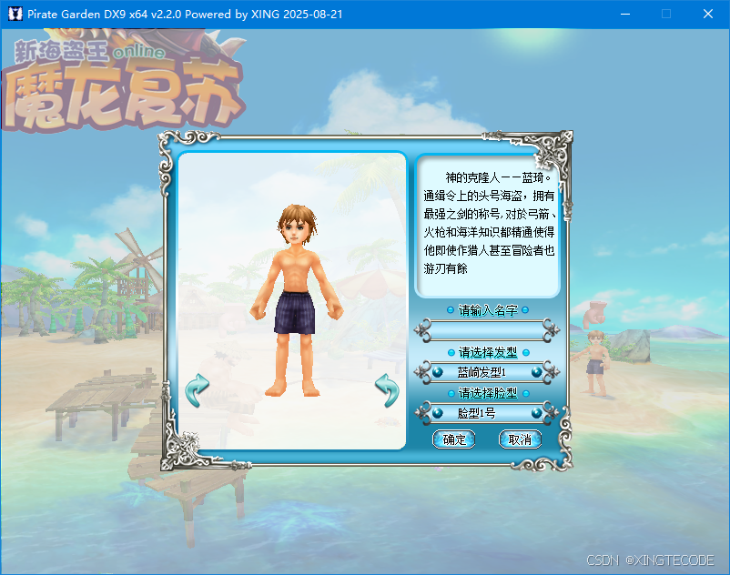The width and height of the screenshot is (730, 575).
Task: Click the character description text box
Action: pos(487,227)
